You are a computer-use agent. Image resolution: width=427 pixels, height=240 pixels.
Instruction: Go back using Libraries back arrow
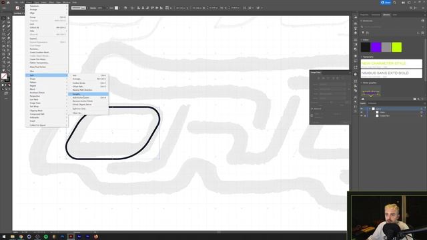[x=362, y=21]
